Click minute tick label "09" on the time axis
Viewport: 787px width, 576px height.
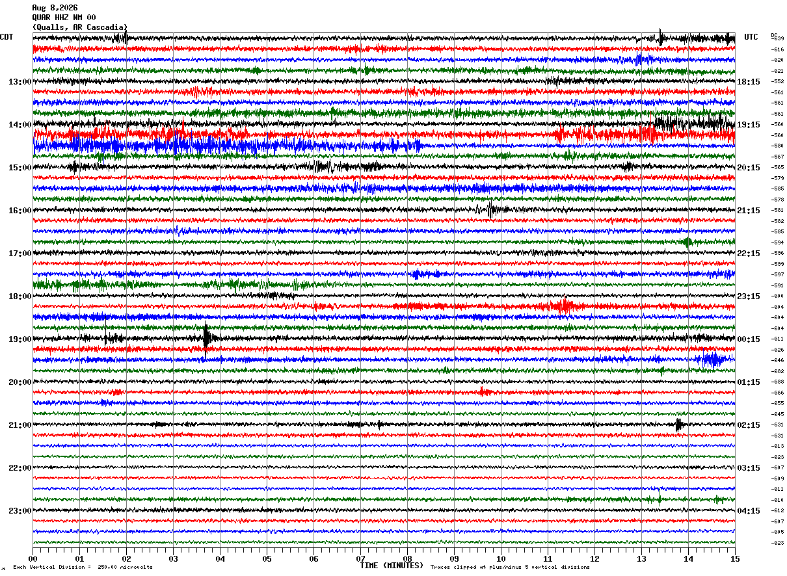454,558
